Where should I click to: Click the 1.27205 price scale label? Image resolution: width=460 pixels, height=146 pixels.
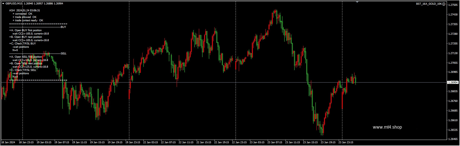point(453,44)
